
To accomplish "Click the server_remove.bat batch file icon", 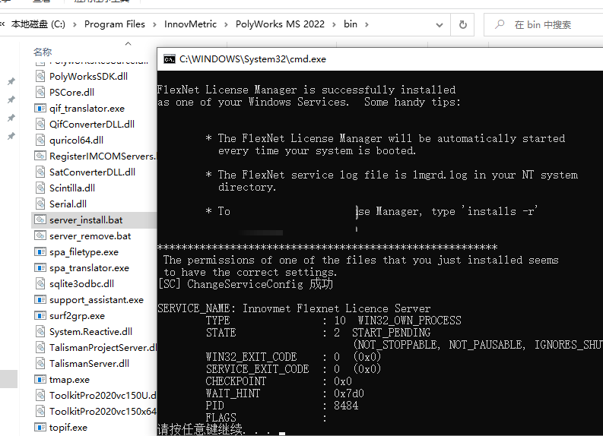I will (x=40, y=236).
